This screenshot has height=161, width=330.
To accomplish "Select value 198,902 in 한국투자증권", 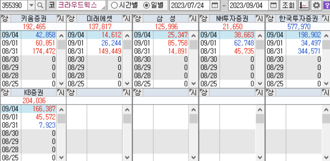I will (309, 35).
